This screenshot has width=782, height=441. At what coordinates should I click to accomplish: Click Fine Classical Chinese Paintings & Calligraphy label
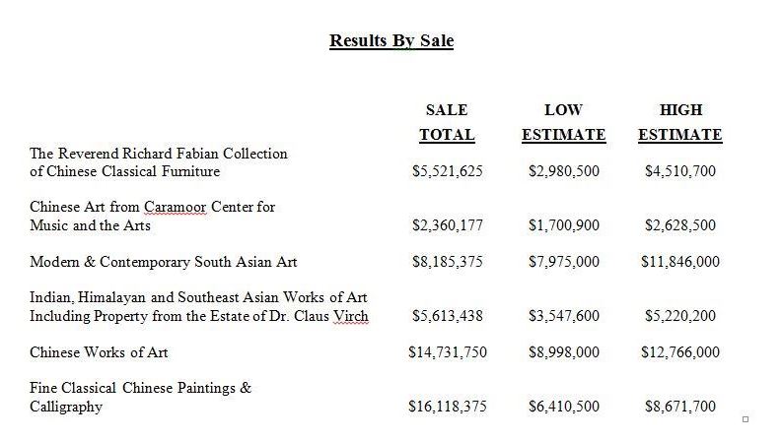click(x=141, y=397)
